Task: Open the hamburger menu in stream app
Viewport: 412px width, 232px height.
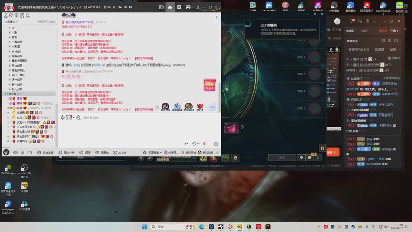Action: (x=375, y=21)
